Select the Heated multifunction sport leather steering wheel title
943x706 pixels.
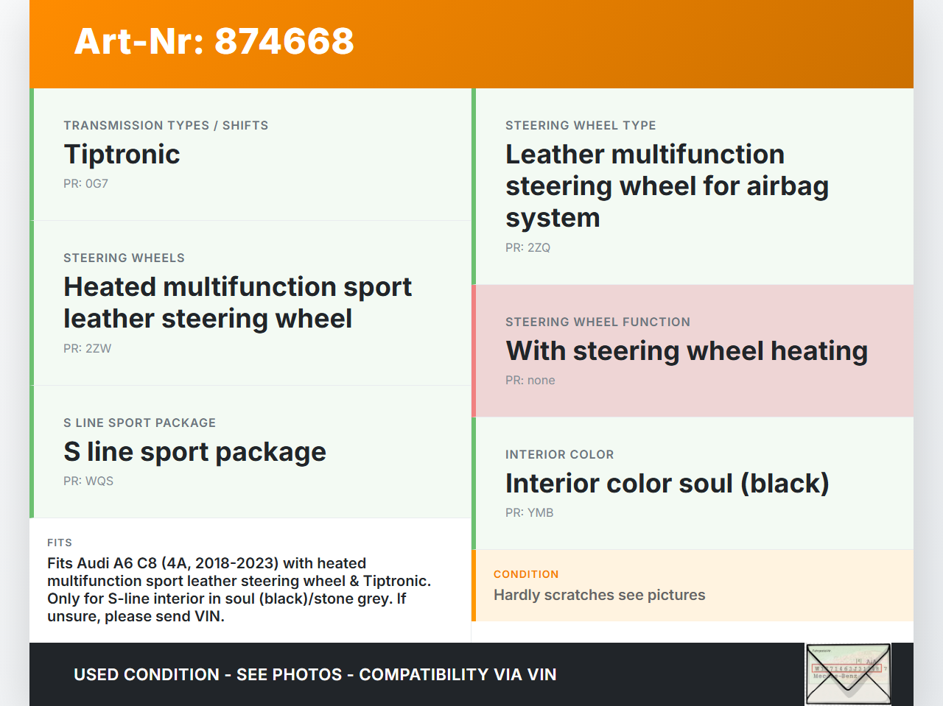[x=237, y=303]
